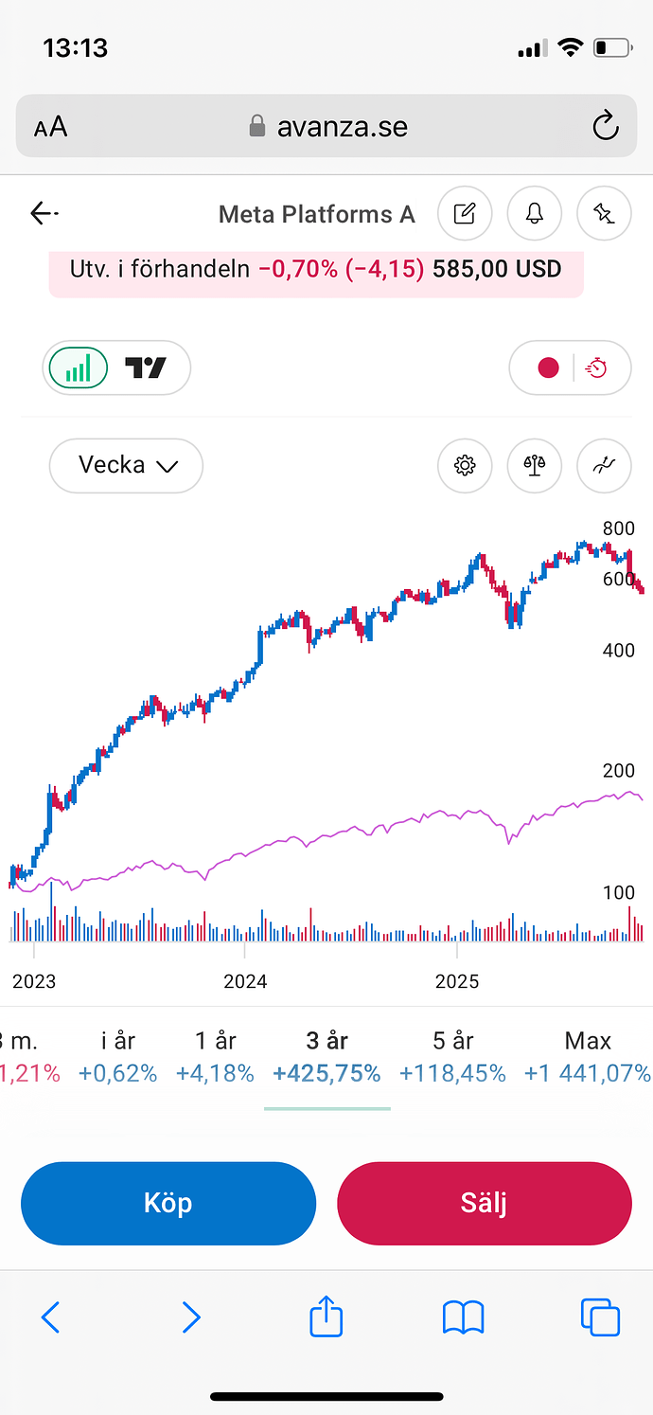Open chart settings gear icon
Image resolution: width=653 pixels, height=1415 pixels.
[465, 465]
